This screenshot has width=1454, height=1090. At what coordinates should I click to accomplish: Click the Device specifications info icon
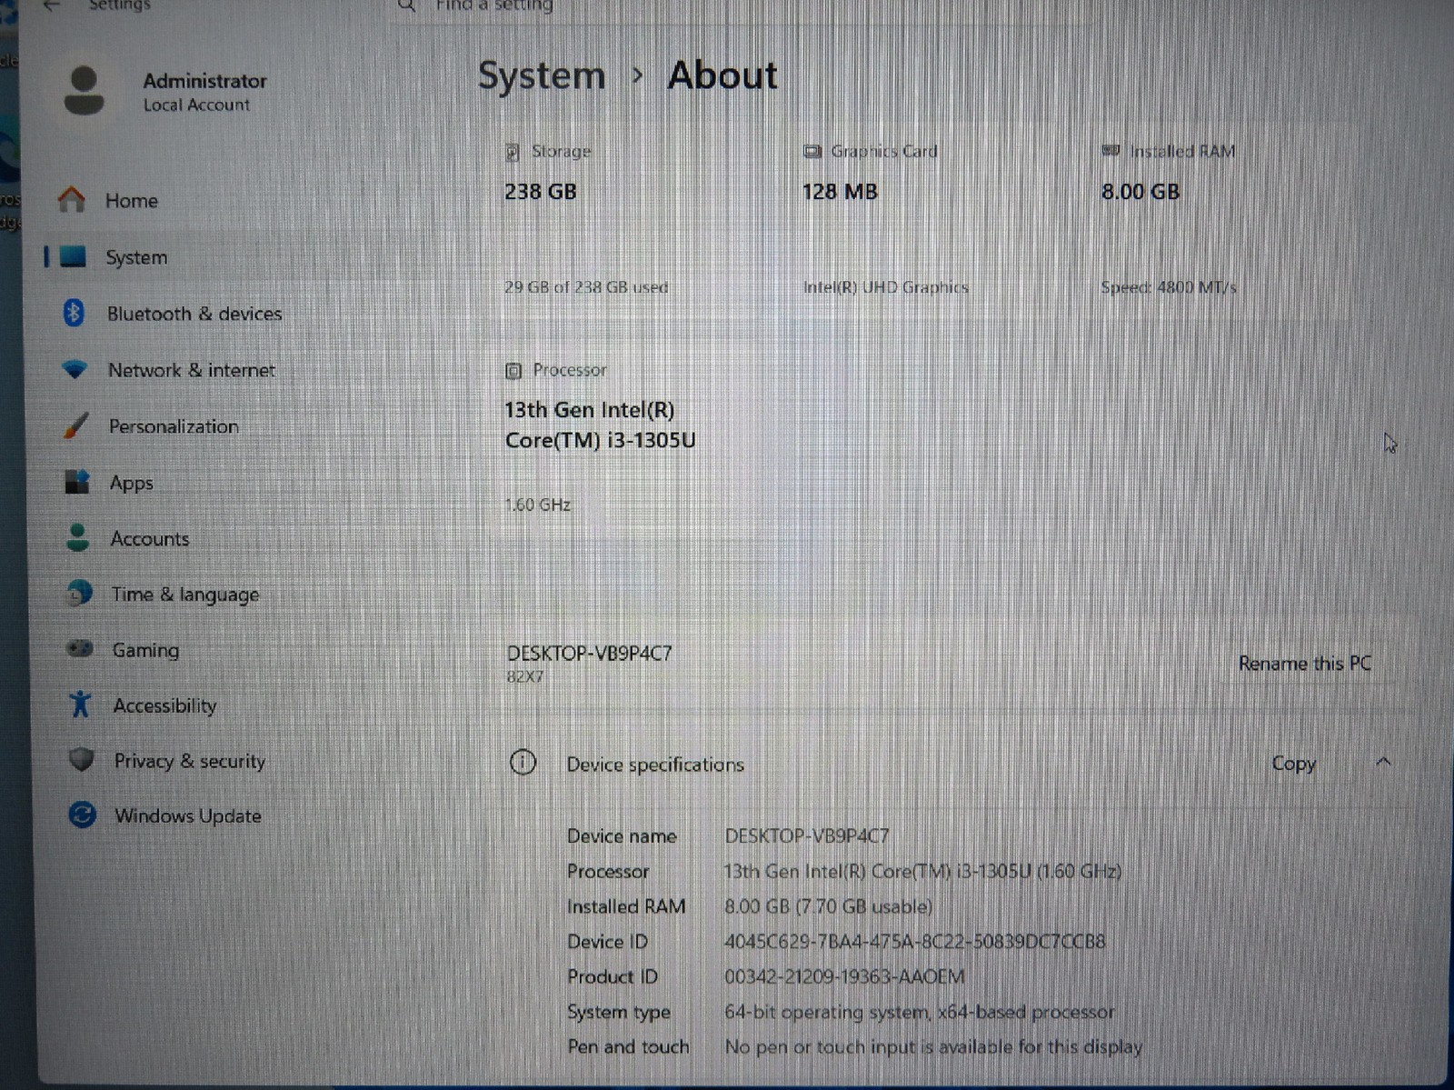[523, 762]
